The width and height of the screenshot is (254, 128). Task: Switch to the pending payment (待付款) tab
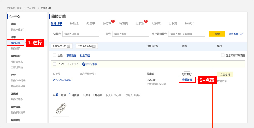[107, 23]
